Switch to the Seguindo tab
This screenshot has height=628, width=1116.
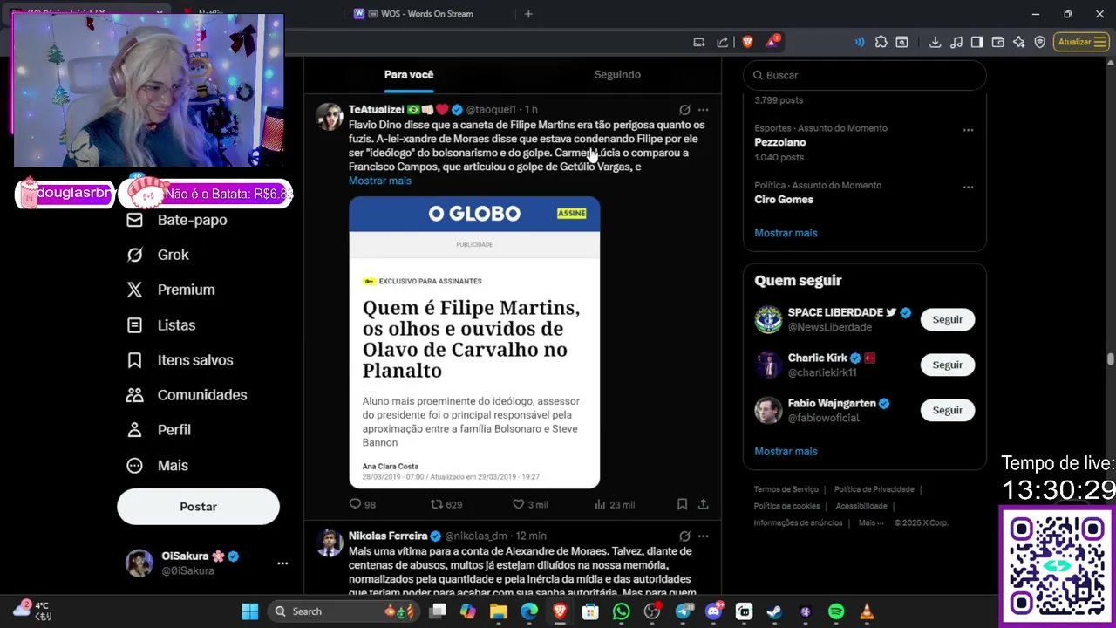click(617, 75)
